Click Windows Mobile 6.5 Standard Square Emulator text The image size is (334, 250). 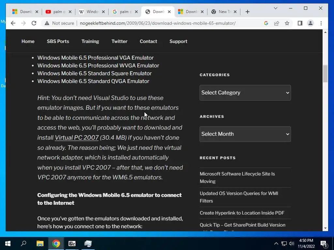coord(95,73)
